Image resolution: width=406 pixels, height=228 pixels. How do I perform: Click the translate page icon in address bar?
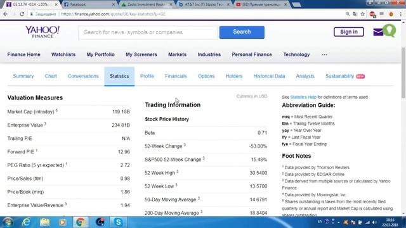click(x=355, y=14)
